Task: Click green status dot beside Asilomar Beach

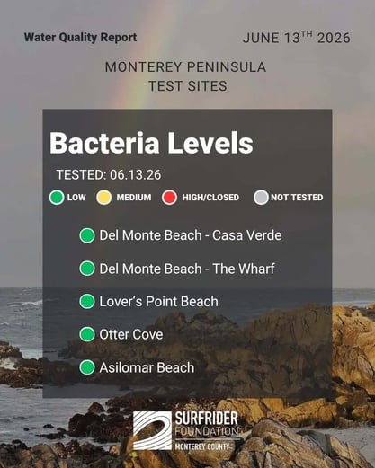Action: [x=87, y=367]
